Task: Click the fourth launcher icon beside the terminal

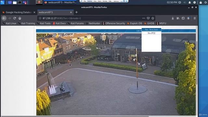Action: (x=25, y=3)
